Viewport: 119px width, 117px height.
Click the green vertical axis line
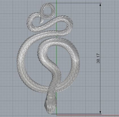57,58
